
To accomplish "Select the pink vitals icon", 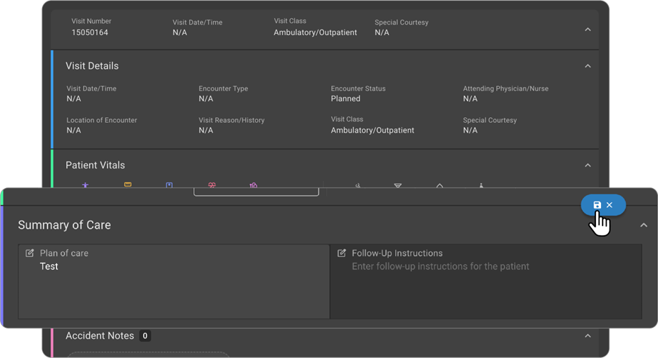I will click(x=212, y=185).
